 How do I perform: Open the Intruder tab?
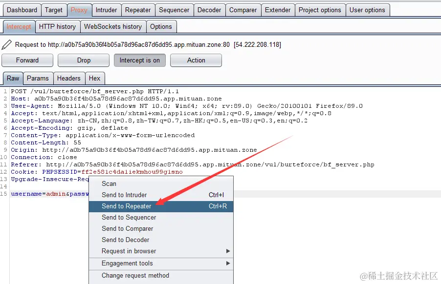106,10
